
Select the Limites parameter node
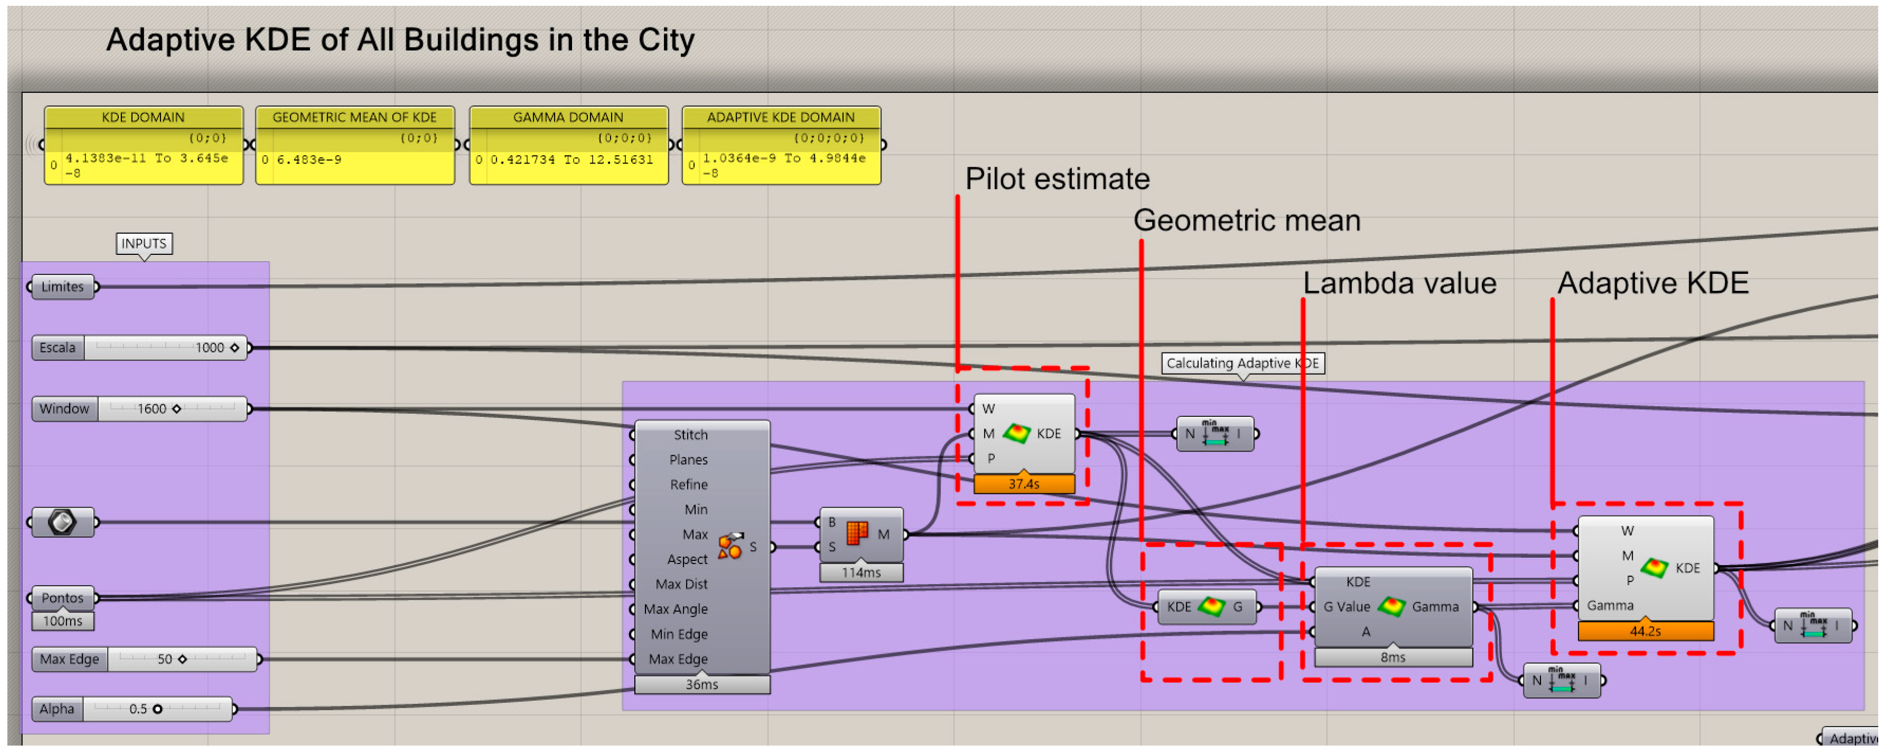pos(63,287)
